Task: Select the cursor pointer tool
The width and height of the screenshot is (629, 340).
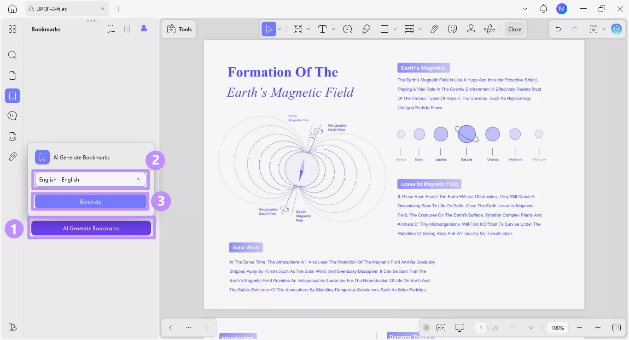Action: (x=268, y=29)
